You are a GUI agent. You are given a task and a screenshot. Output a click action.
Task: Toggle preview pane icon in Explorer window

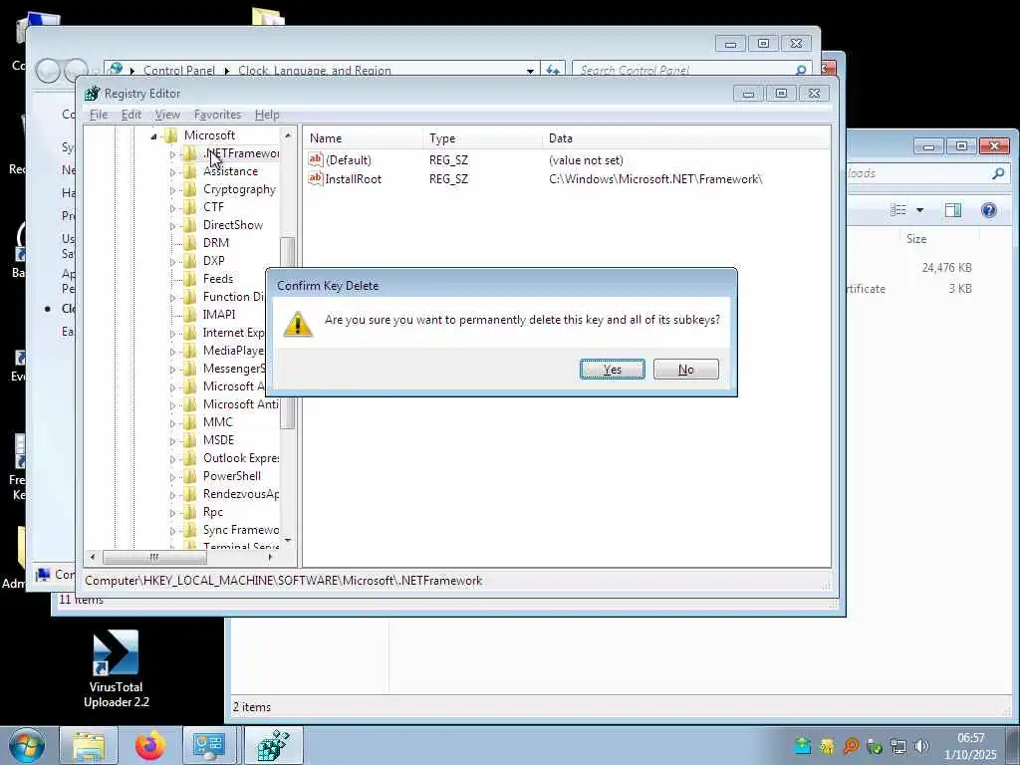(953, 210)
